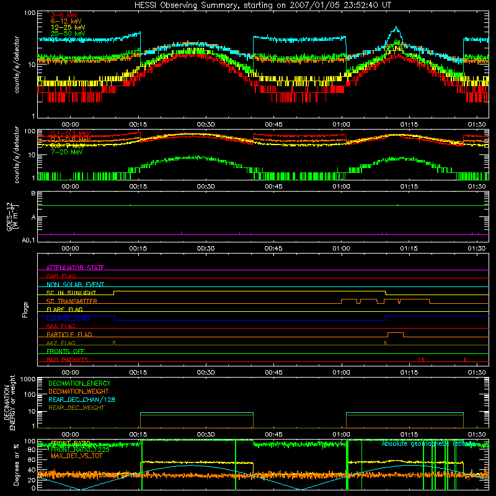496x496 pixels.
Task: Click the 00:30 tick under the Flags panel
Action: pos(206,373)
